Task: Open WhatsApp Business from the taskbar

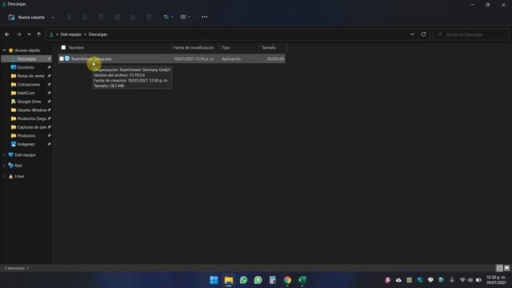Action: 258,280
